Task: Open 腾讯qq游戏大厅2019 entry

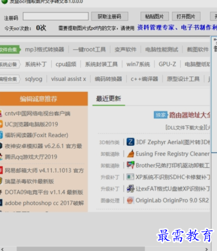Action: [31, 157]
